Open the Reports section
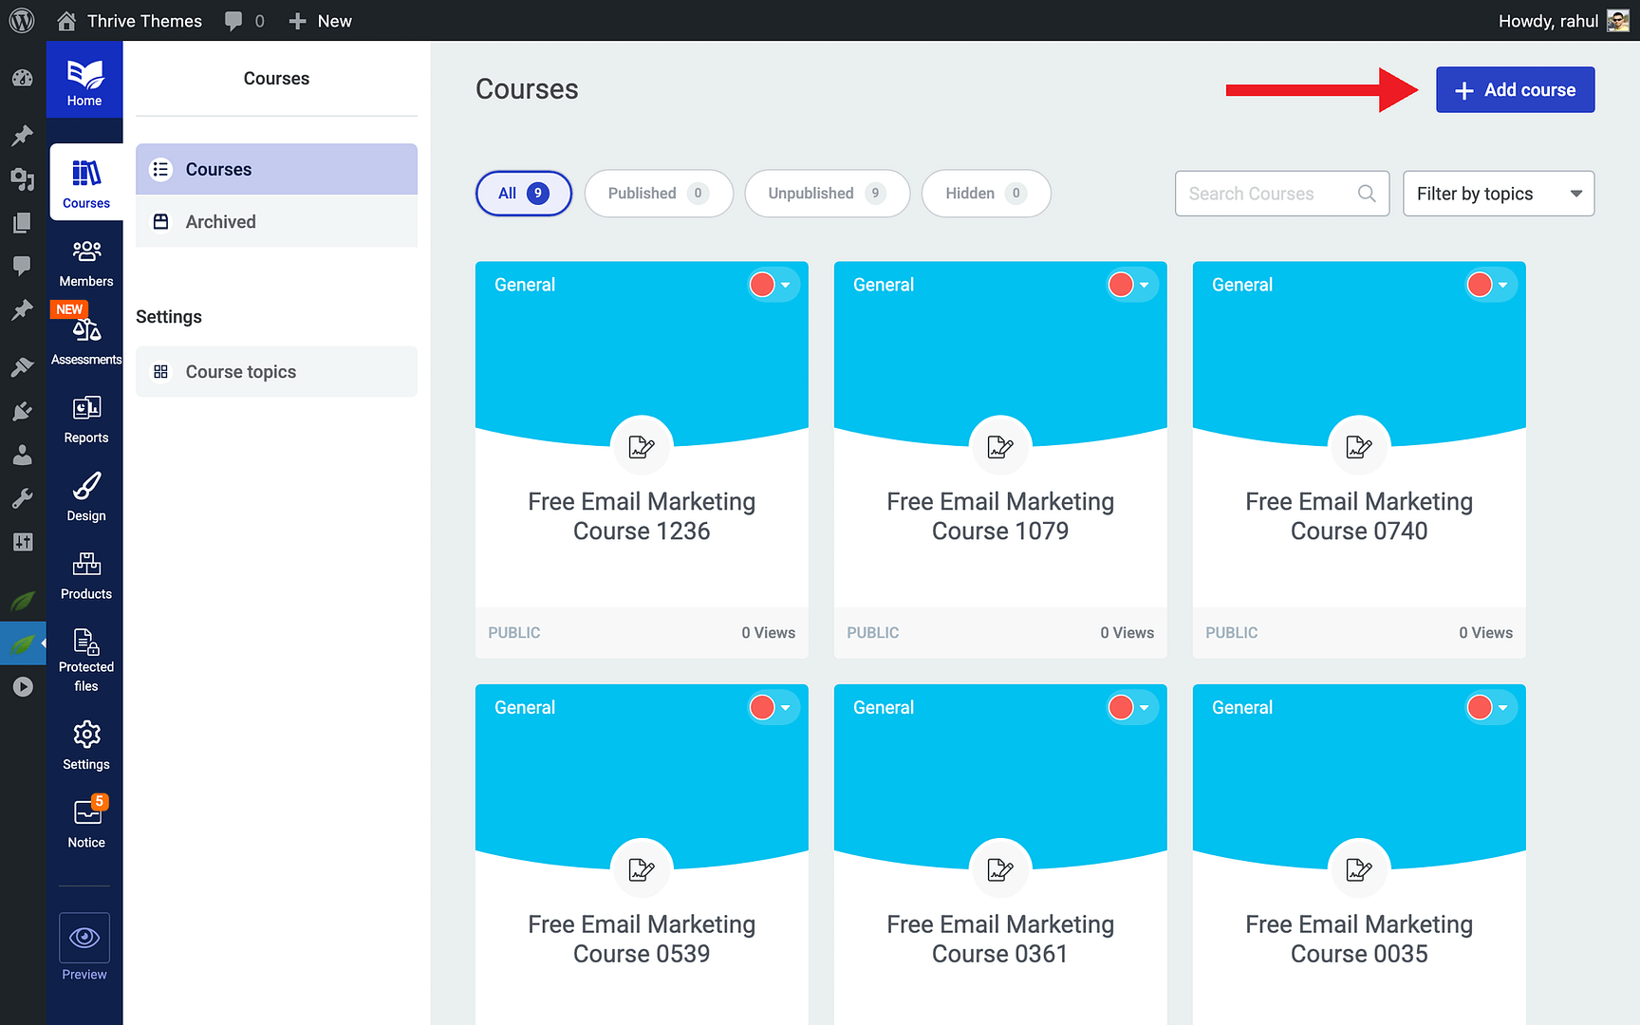This screenshot has height=1025, width=1640. click(85, 418)
